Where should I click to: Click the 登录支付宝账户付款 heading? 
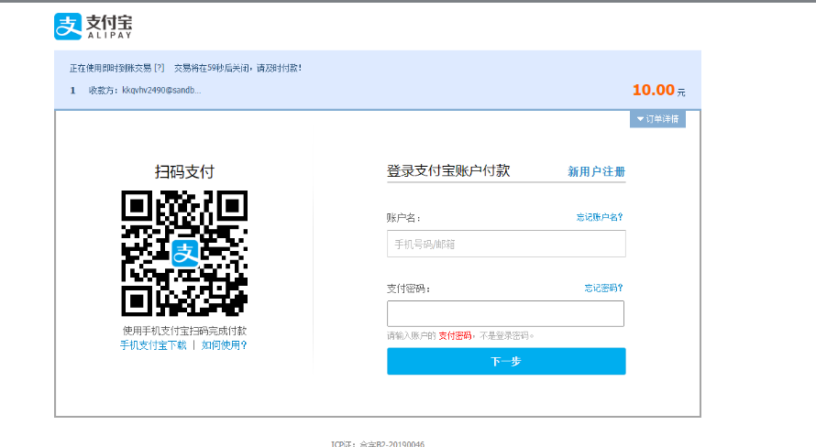(x=448, y=171)
